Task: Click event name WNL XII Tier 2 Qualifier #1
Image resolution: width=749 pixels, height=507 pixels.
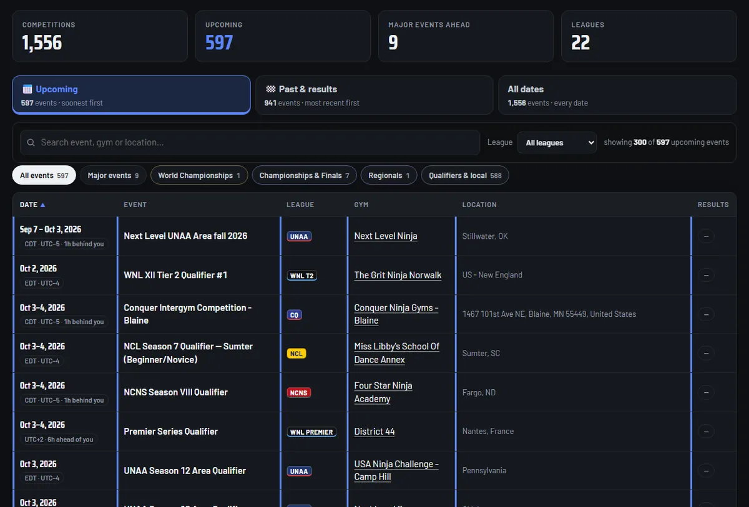Action: (175, 275)
